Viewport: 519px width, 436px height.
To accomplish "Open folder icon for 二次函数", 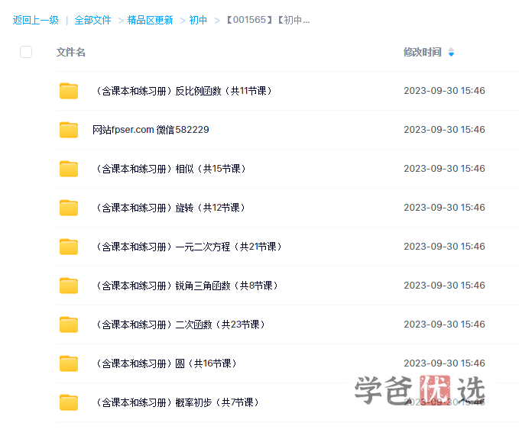I will click(69, 325).
